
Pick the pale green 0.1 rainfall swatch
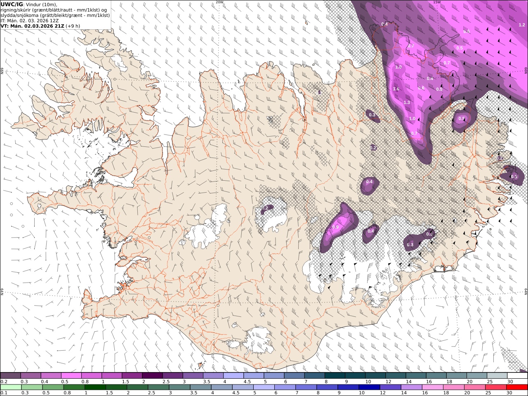tap(11, 387)
